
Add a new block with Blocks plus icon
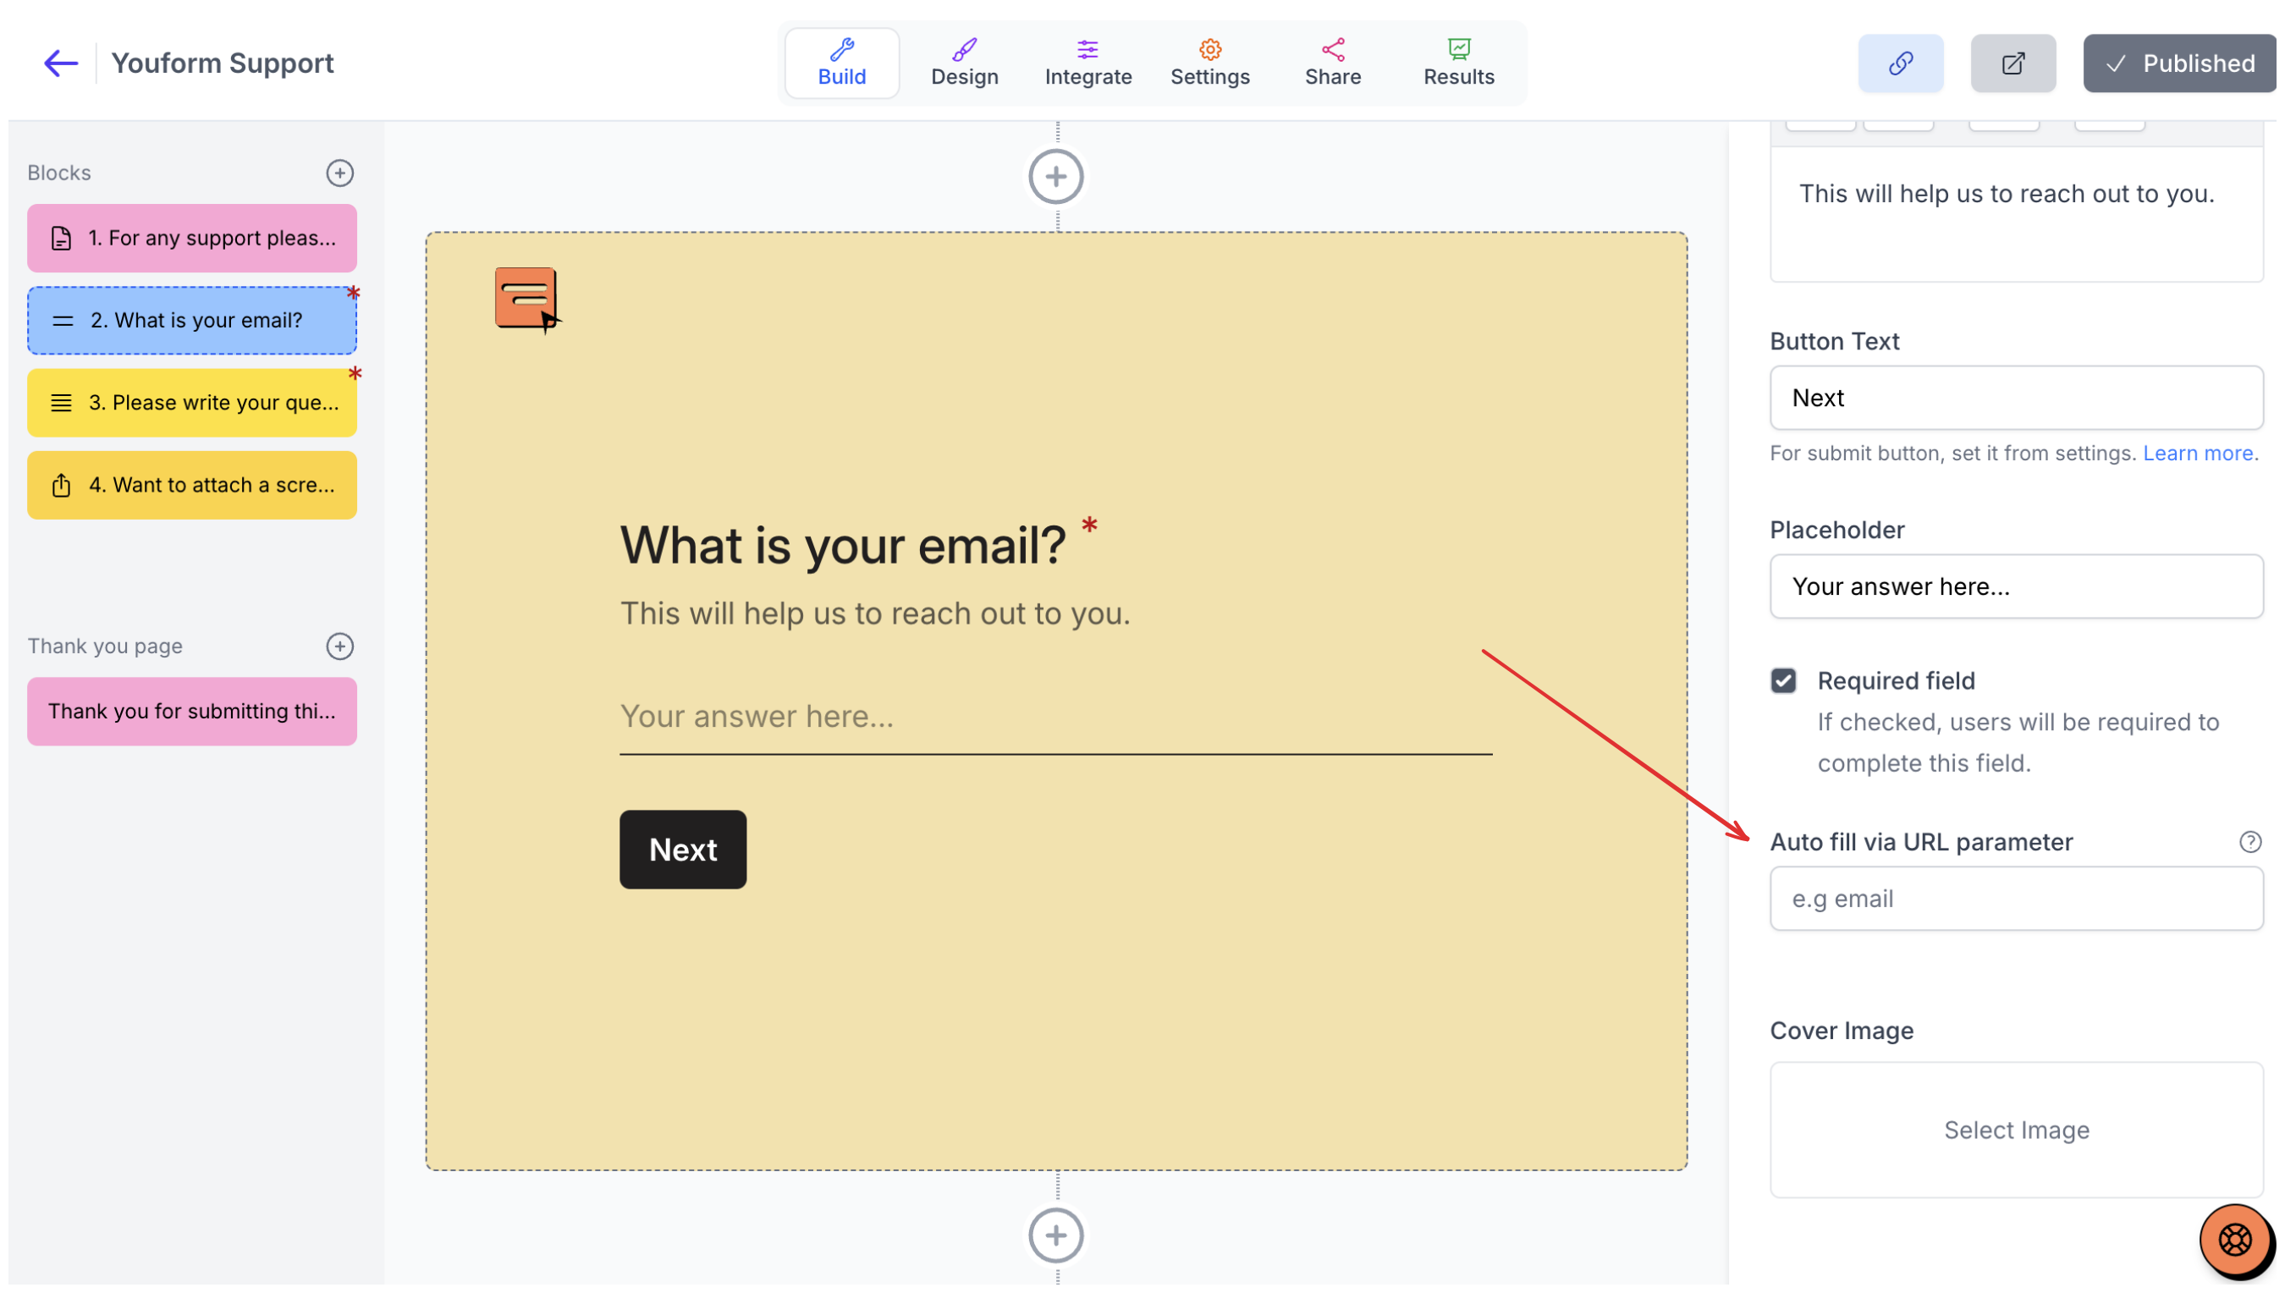339,173
